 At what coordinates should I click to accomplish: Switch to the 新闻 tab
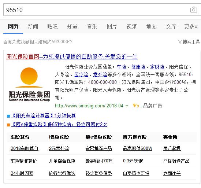click(33, 26)
